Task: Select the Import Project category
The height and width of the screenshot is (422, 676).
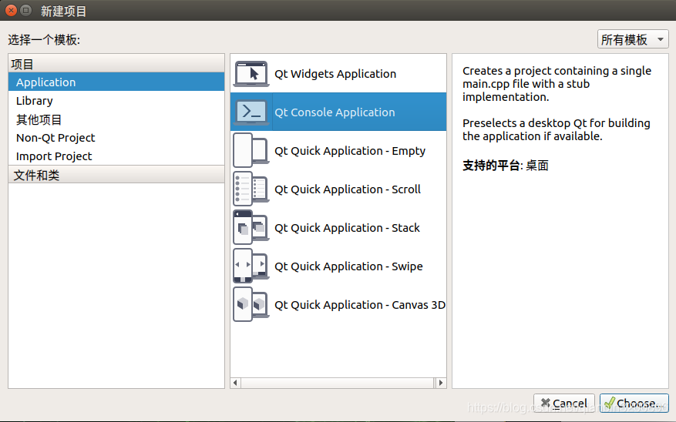Action: click(116, 156)
